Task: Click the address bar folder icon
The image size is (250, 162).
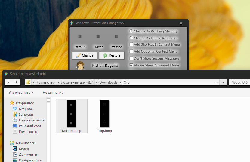Action: [x=28, y=82]
